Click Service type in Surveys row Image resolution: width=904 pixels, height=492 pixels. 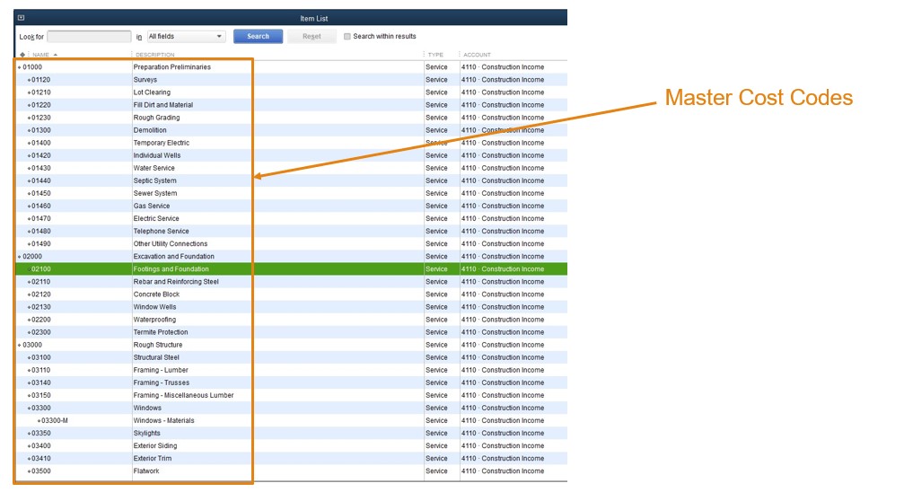436,80
